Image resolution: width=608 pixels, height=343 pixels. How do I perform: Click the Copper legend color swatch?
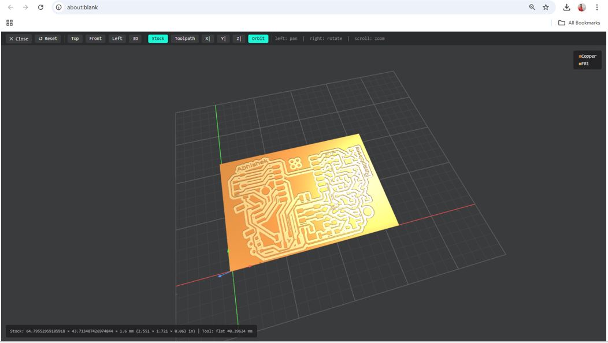580,56
